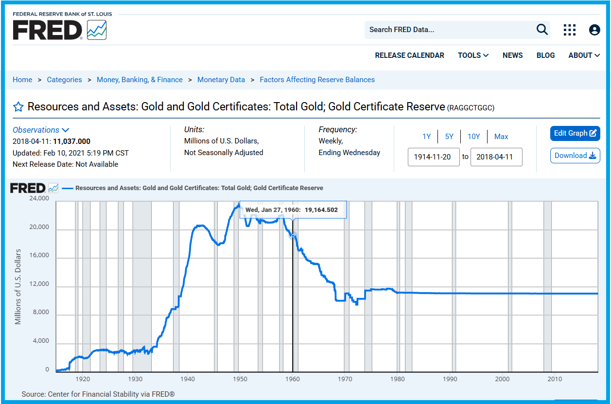The height and width of the screenshot is (404, 611).
Task: Open the NEWS menu item
Action: pos(512,55)
